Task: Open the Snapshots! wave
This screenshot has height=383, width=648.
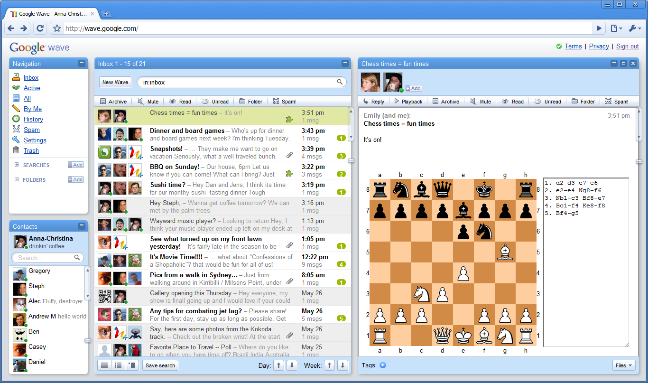Action: [x=222, y=152]
